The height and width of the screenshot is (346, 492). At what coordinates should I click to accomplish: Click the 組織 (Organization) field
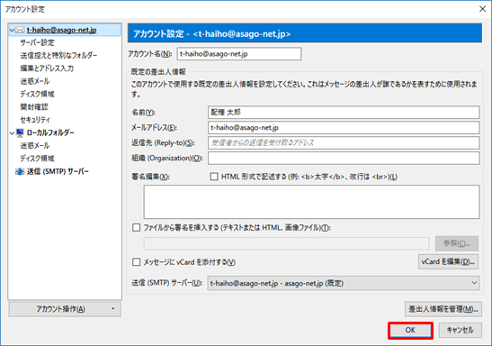(x=344, y=158)
